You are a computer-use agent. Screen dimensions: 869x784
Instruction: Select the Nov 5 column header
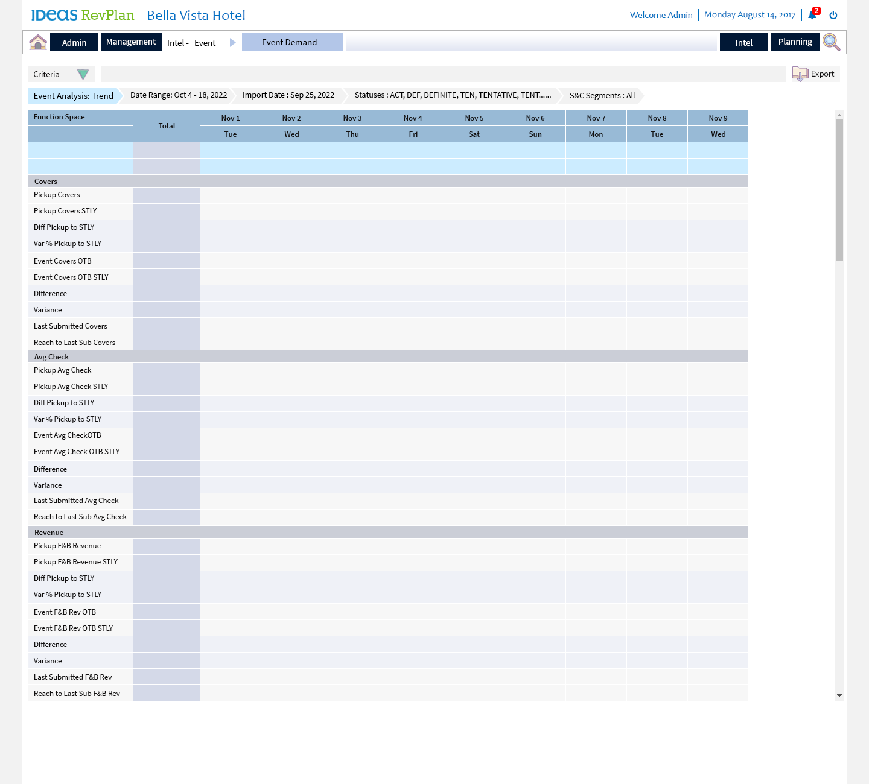point(474,118)
